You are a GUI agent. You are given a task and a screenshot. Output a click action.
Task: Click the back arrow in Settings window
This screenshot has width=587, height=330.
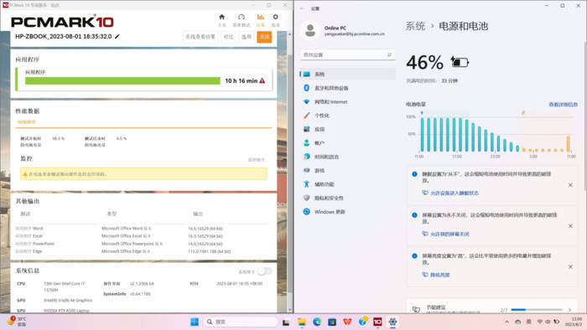[x=302, y=8]
